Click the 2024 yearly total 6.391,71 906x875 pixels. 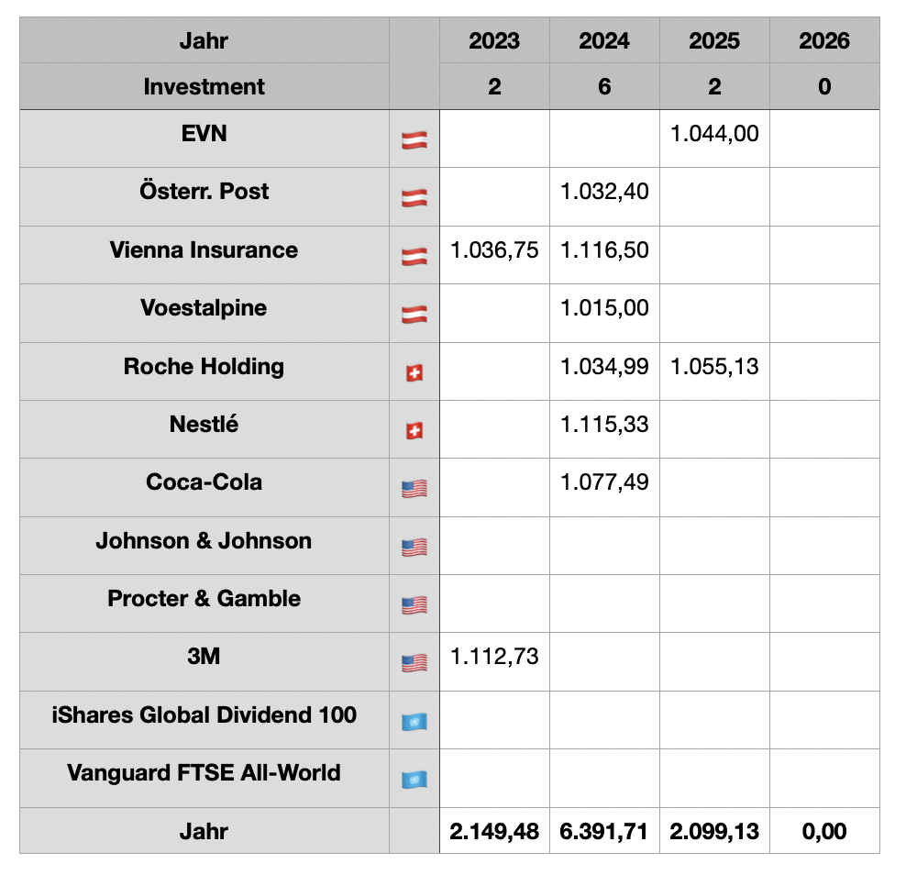click(604, 832)
